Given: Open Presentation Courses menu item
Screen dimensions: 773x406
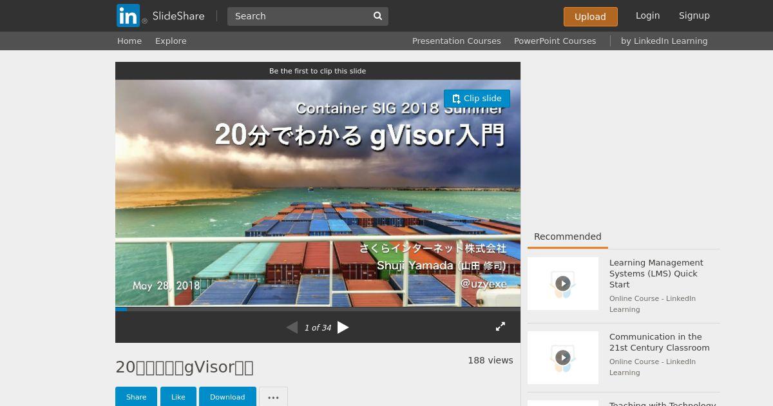Looking at the screenshot, I should pos(456,41).
